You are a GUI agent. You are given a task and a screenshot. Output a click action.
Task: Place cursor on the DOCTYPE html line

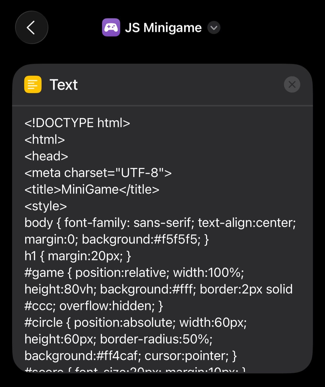tap(77, 123)
